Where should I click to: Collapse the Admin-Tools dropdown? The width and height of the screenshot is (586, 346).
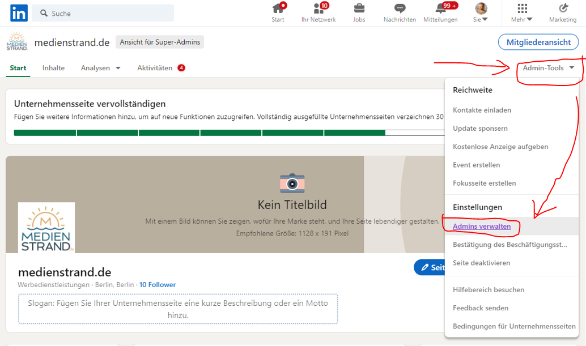pos(548,68)
